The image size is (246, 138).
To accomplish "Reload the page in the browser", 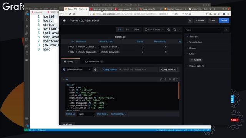I will (70, 14).
